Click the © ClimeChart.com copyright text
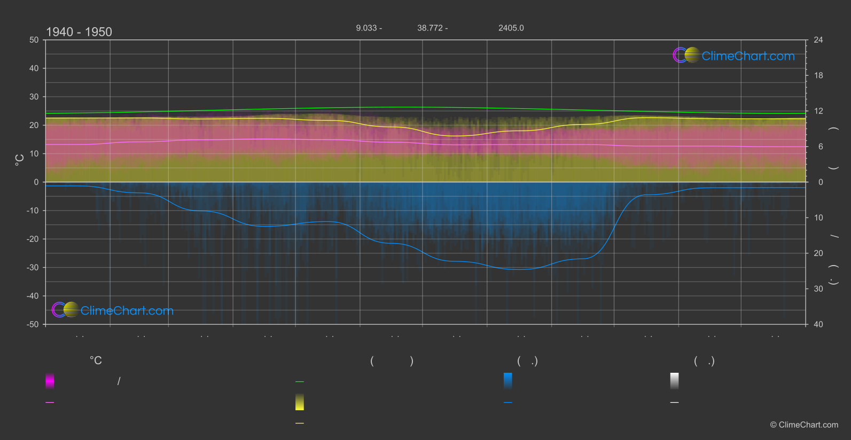Screen dimensions: 851x440 [x=804, y=425]
